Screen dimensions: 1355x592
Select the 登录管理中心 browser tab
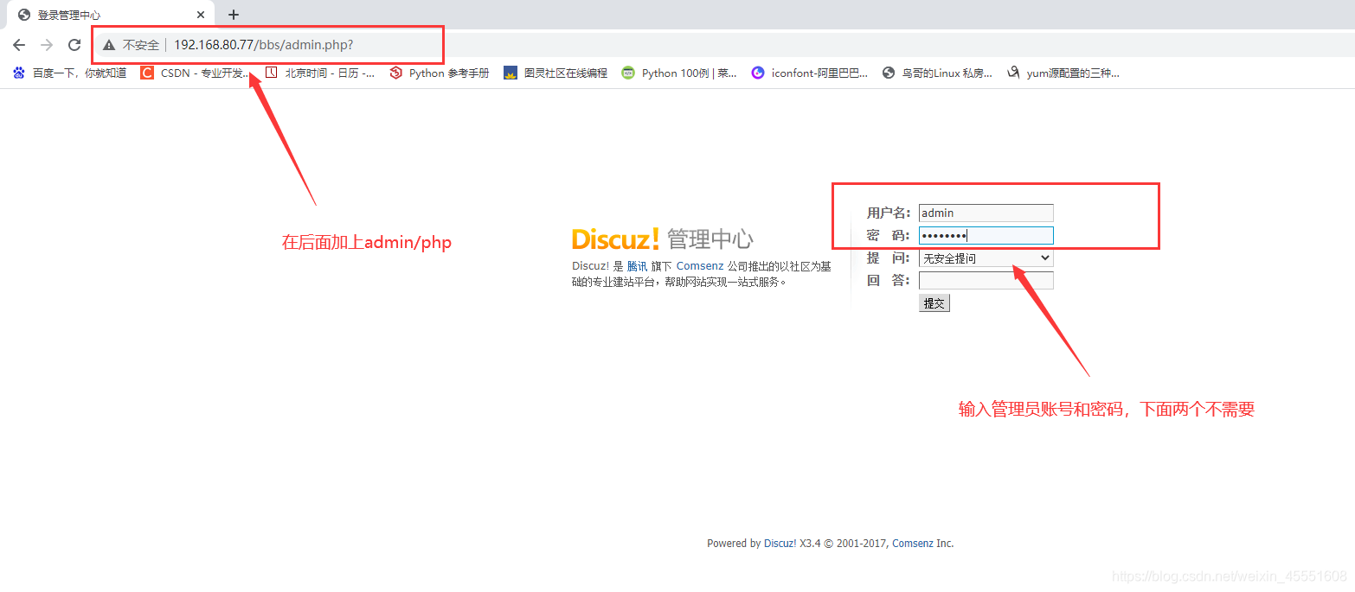click(x=111, y=15)
